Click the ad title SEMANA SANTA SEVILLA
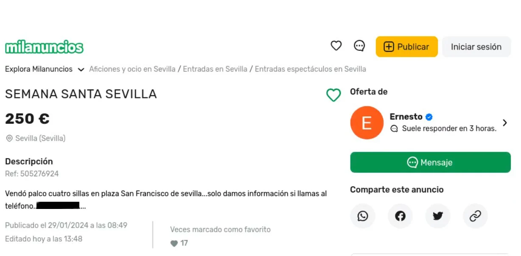The width and height of the screenshot is (521, 256). pos(81,94)
